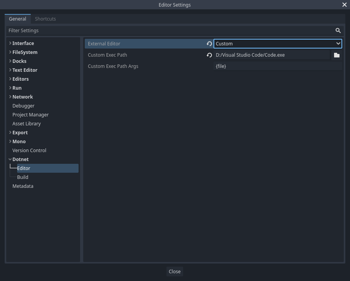This screenshot has height=281, width=350.
Task: Open the External Editor dropdown
Action: pyautogui.click(x=278, y=43)
